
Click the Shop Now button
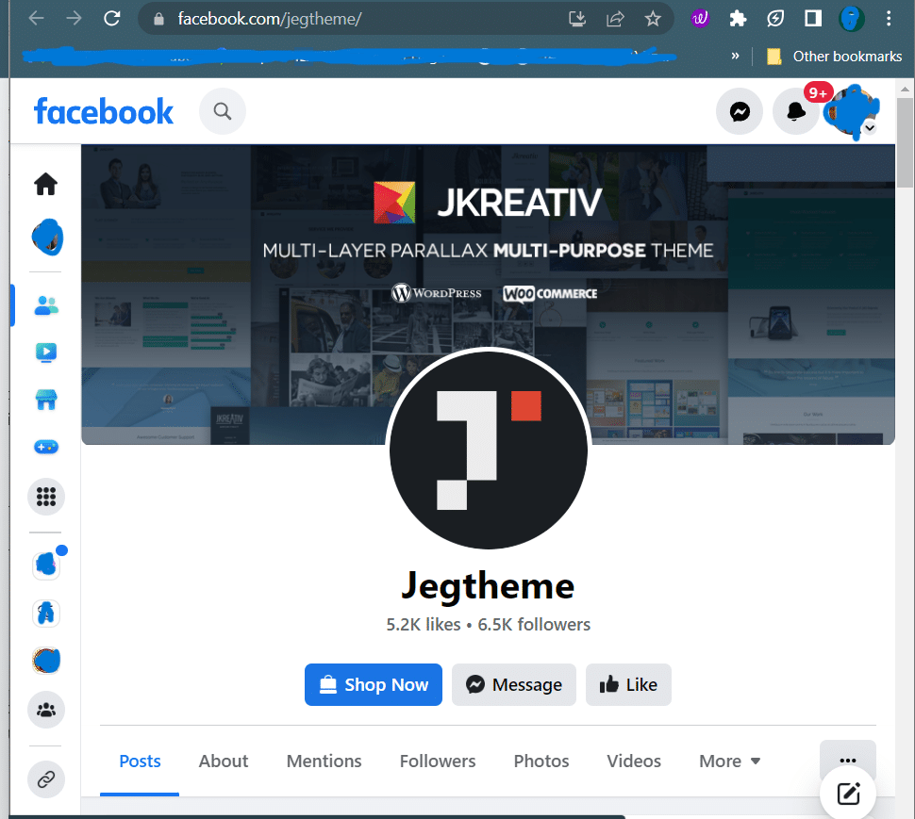coord(374,685)
